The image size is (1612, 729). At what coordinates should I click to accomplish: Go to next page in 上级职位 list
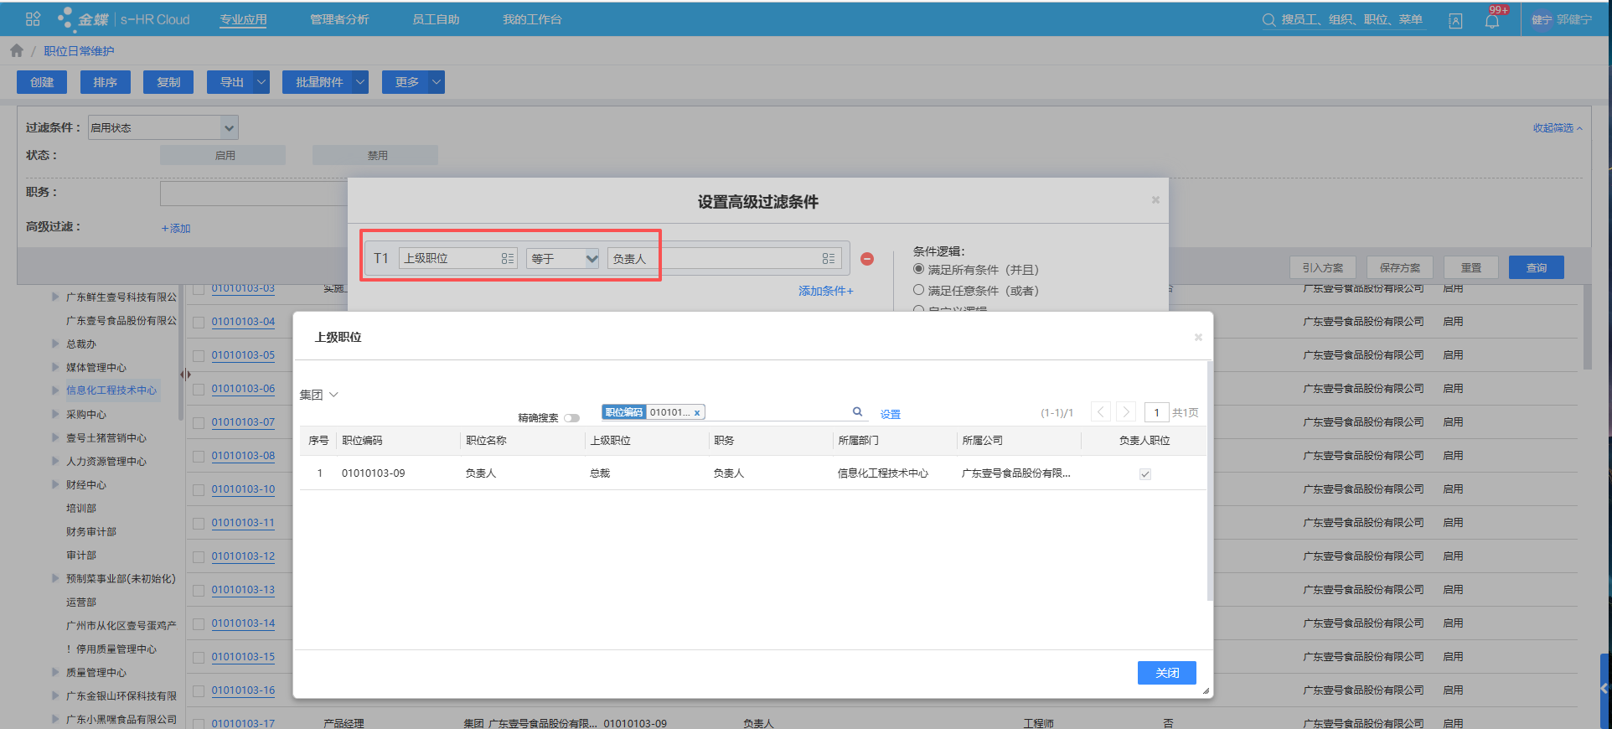1127,412
